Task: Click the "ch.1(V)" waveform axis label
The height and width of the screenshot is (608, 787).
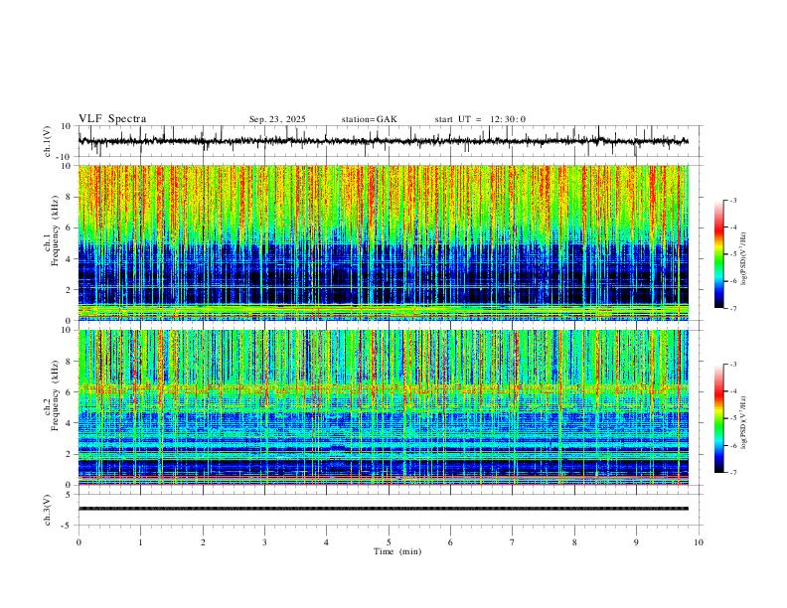Action: point(49,141)
